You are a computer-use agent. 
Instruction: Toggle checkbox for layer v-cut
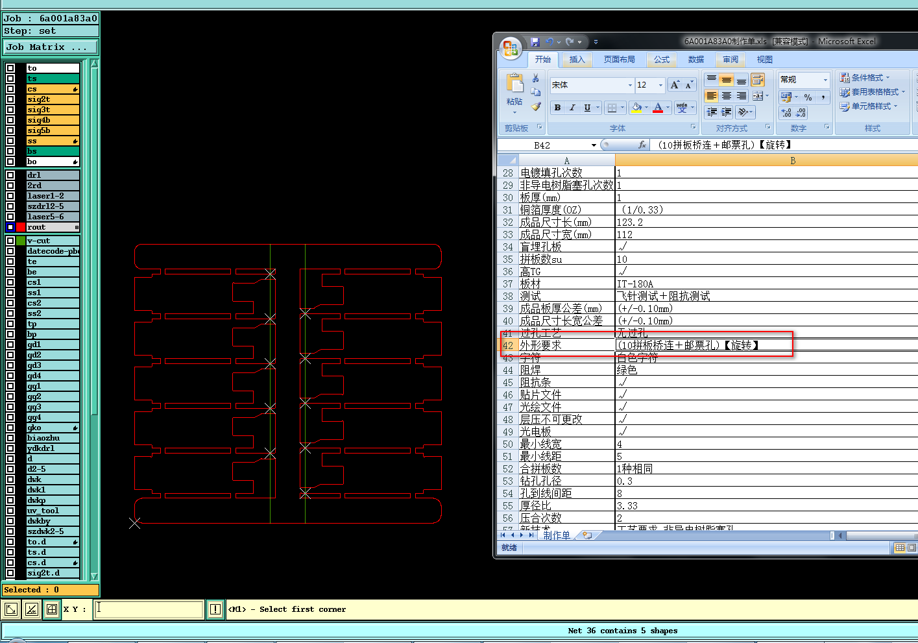click(10, 241)
